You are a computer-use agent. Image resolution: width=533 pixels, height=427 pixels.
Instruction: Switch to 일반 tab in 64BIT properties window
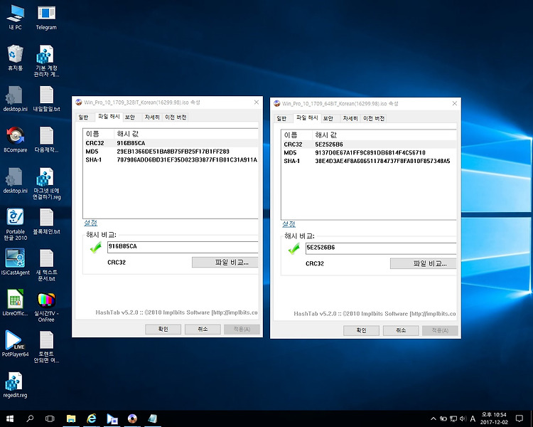coord(281,119)
